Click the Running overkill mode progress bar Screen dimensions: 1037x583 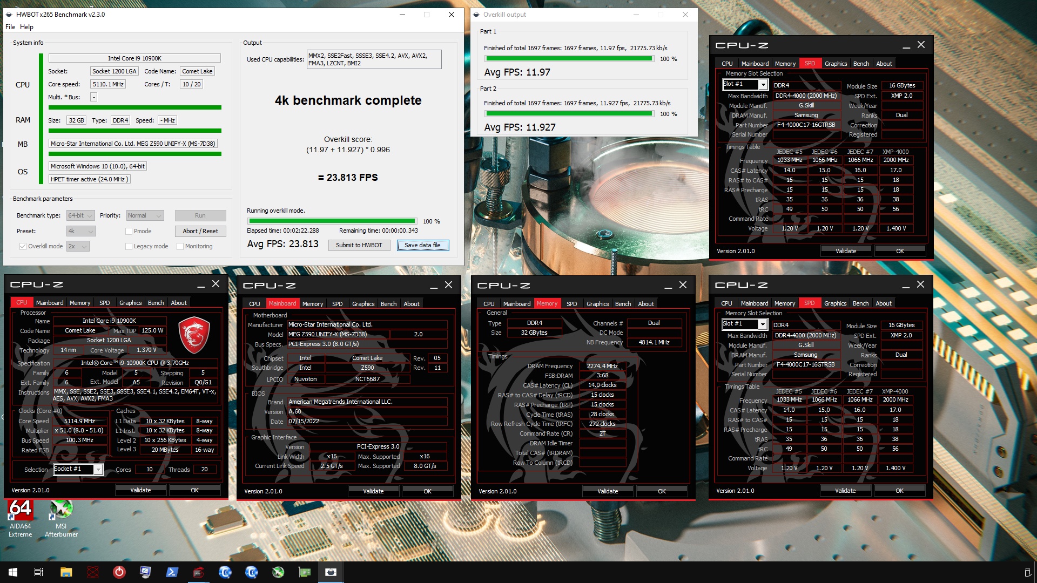coord(332,221)
